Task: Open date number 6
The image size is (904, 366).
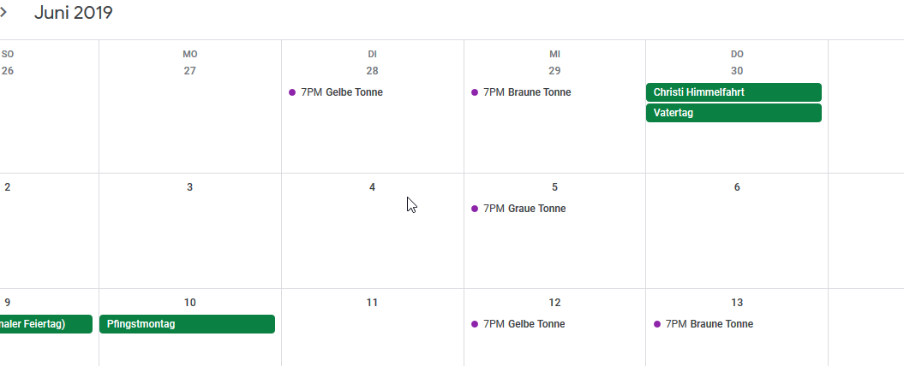Action: click(x=737, y=187)
